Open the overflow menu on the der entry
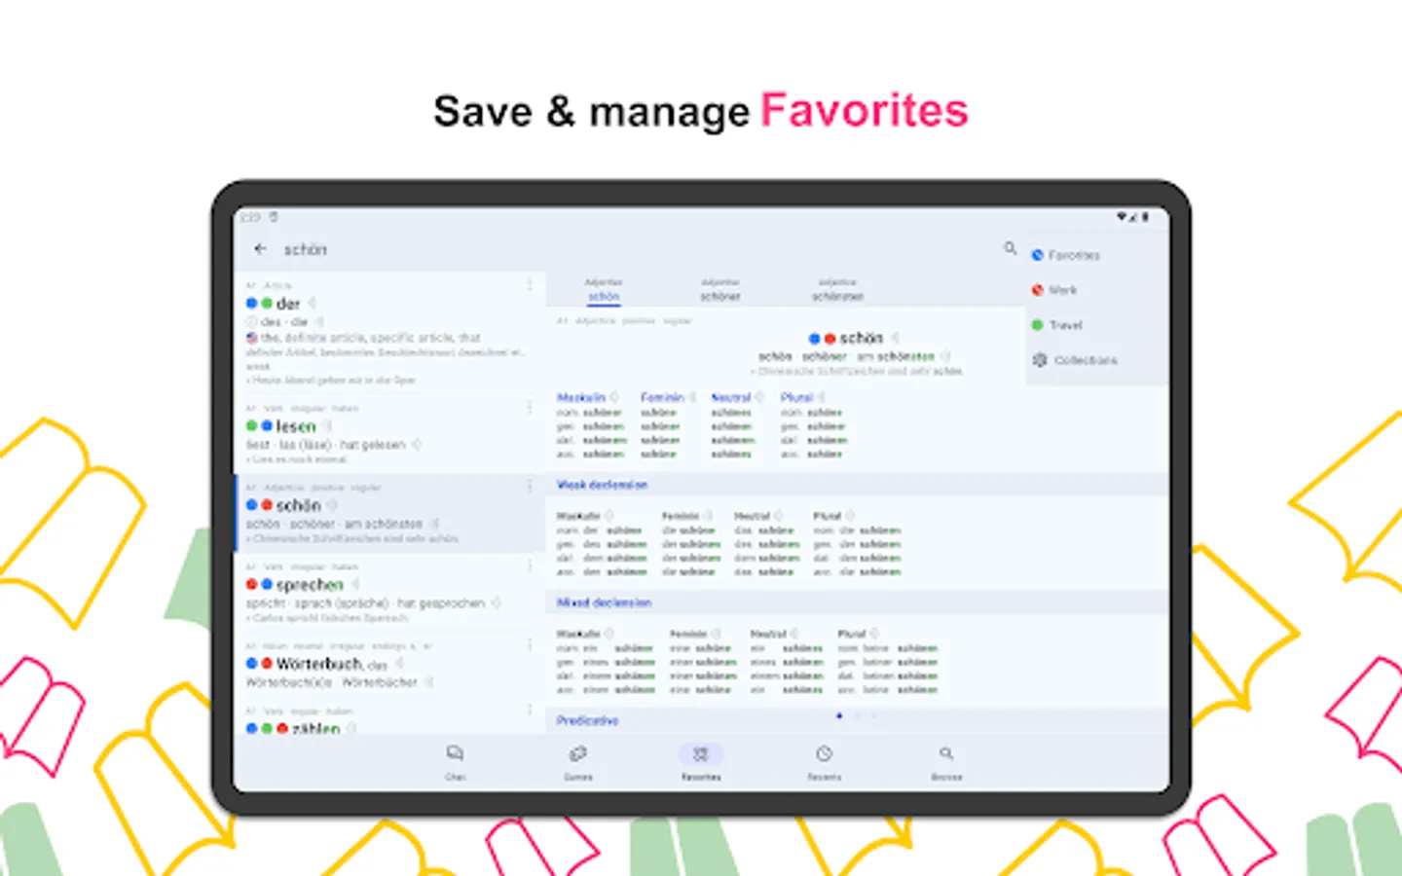 pos(529,285)
